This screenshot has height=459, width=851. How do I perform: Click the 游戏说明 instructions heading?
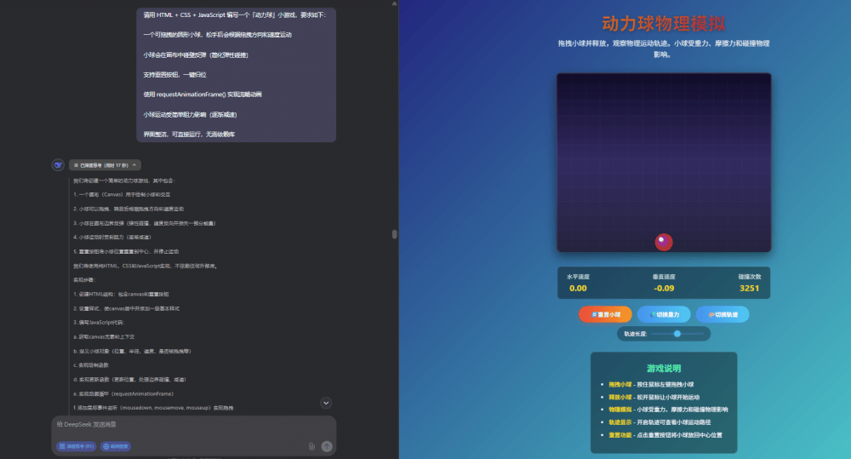coord(664,369)
